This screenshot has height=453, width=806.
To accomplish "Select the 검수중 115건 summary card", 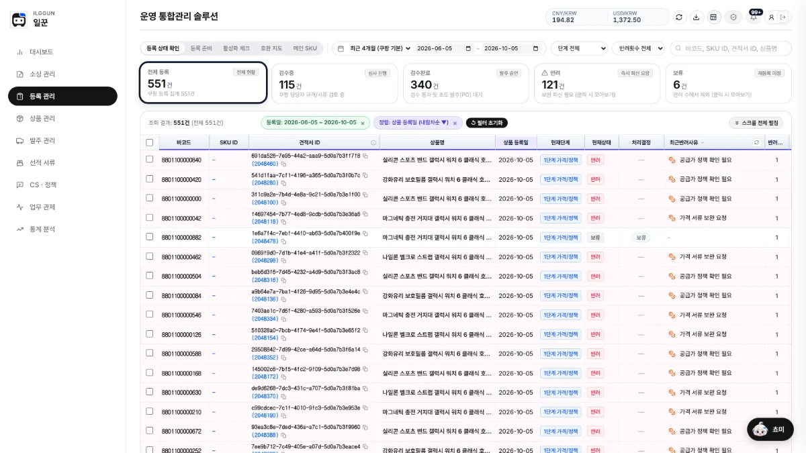I will [334, 84].
